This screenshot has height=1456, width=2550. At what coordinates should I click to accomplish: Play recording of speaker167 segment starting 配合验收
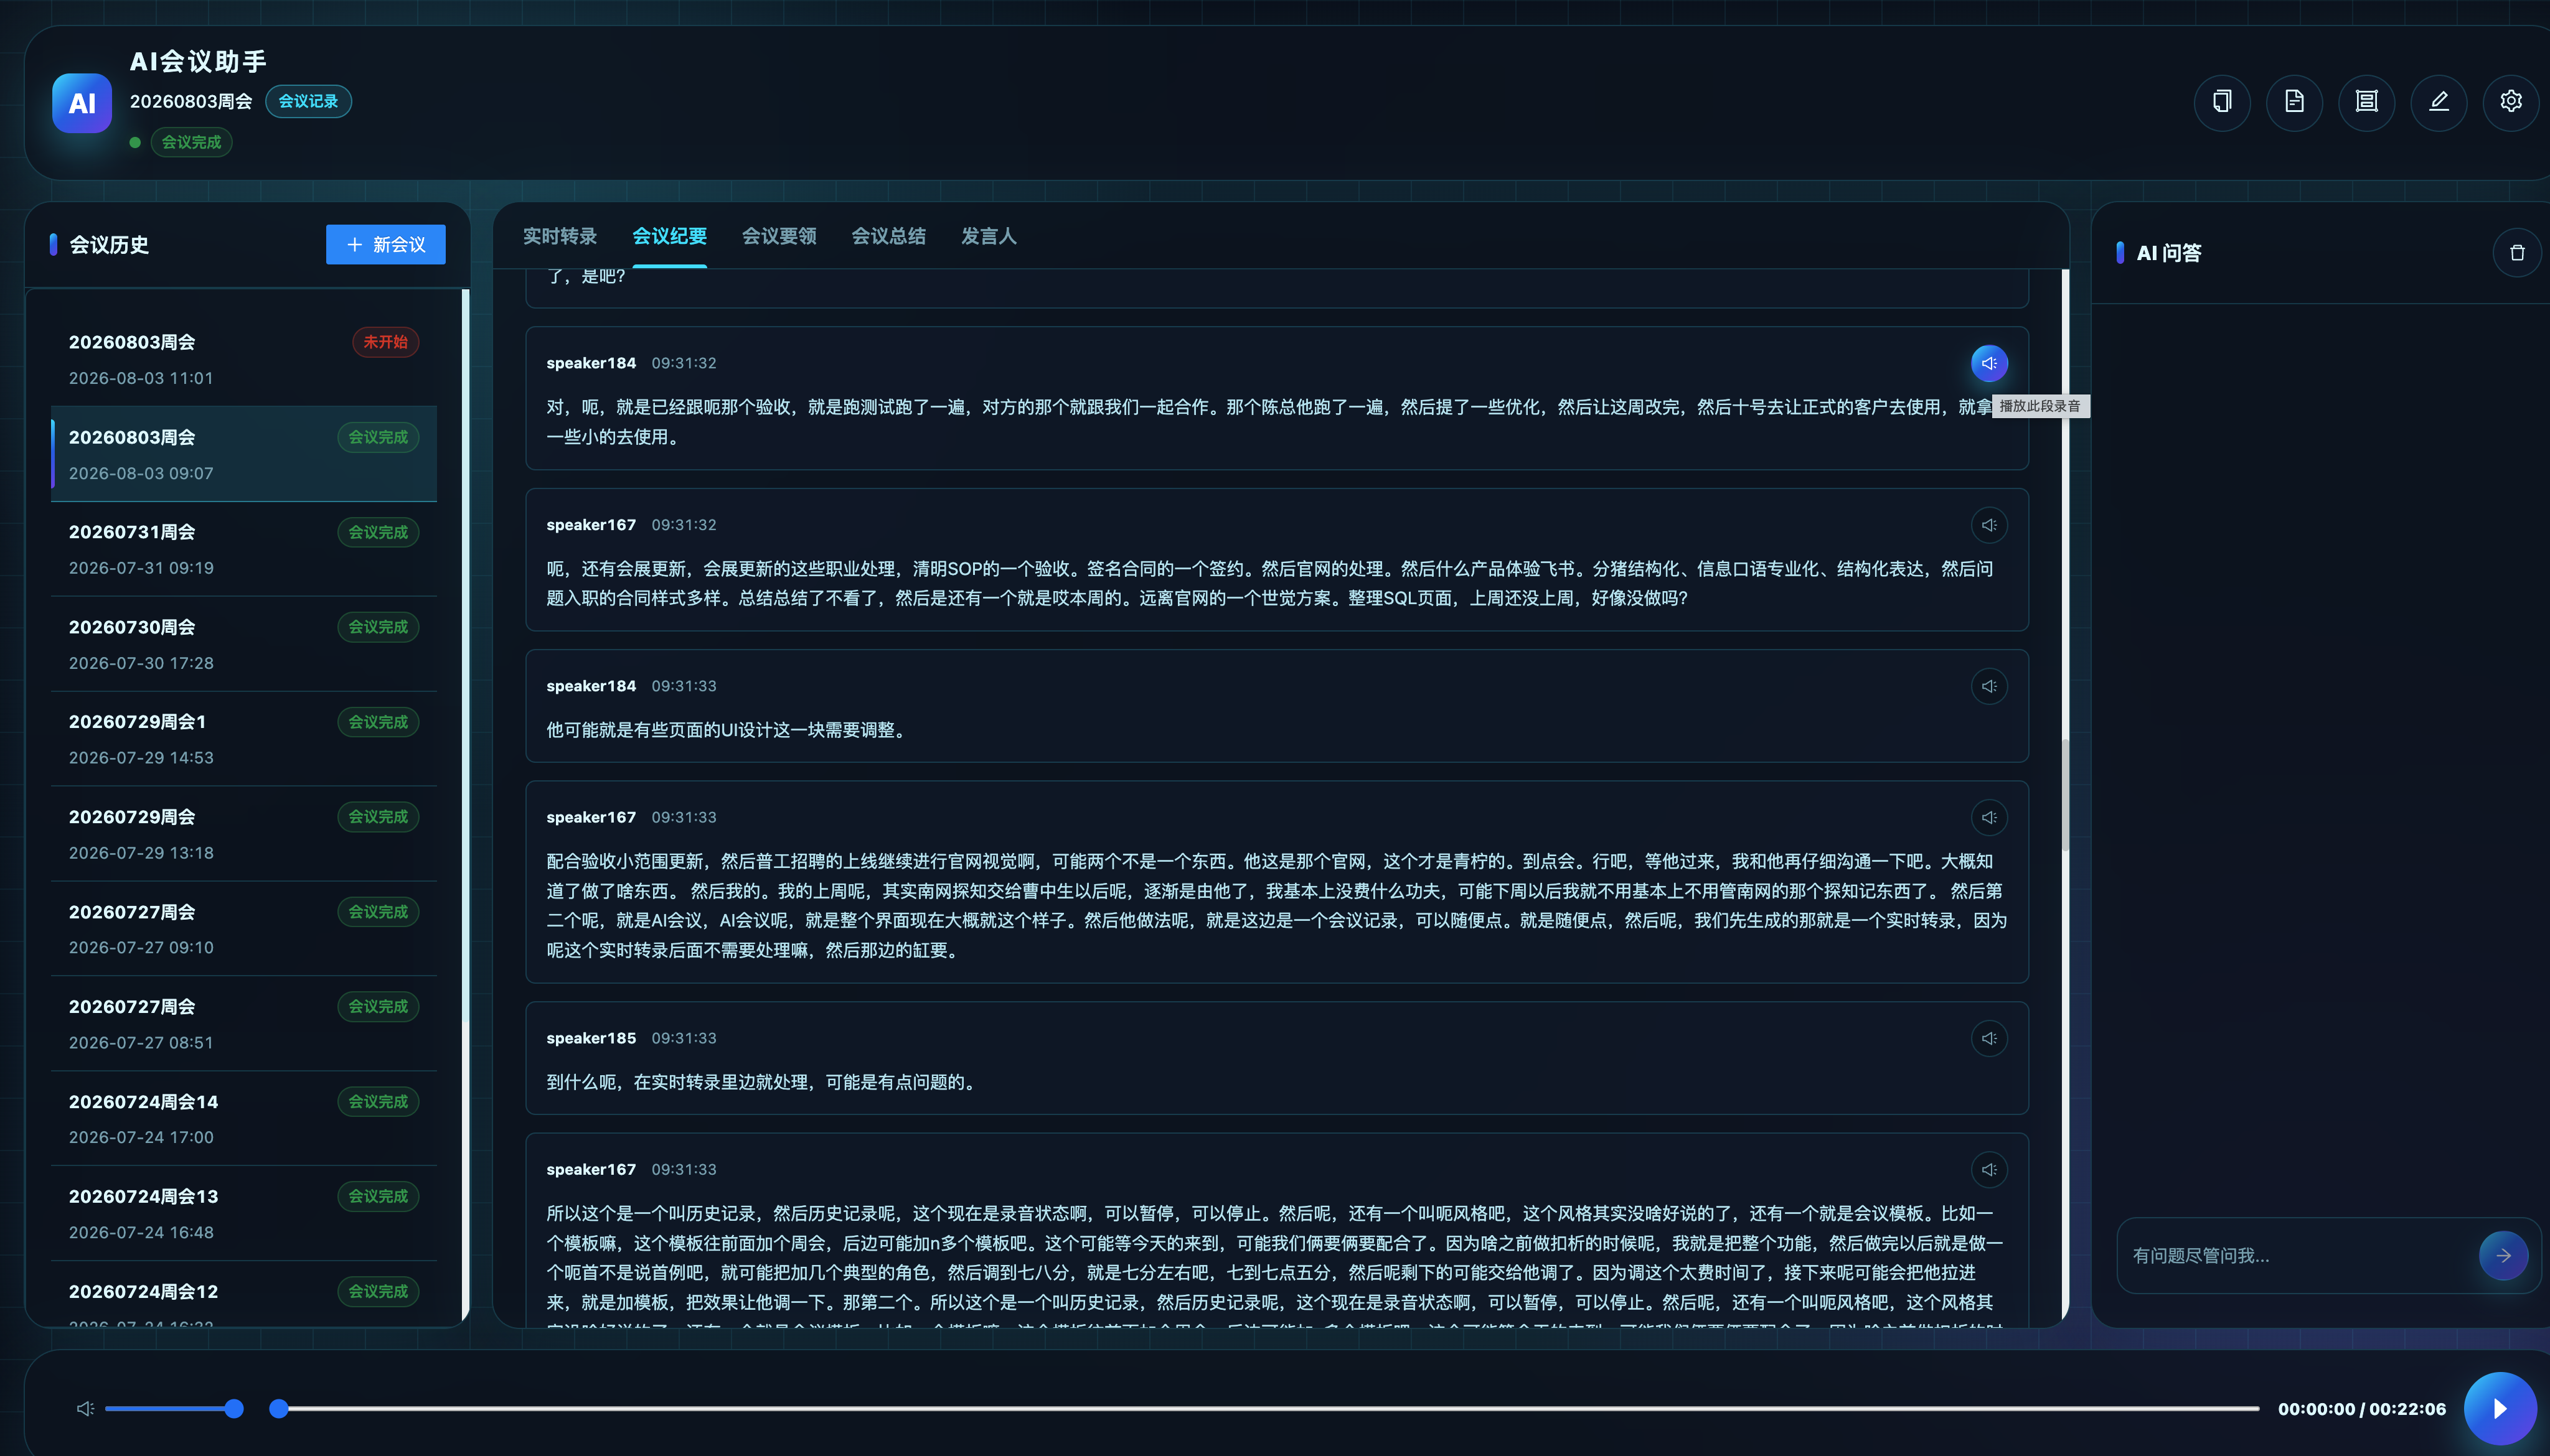(1989, 817)
